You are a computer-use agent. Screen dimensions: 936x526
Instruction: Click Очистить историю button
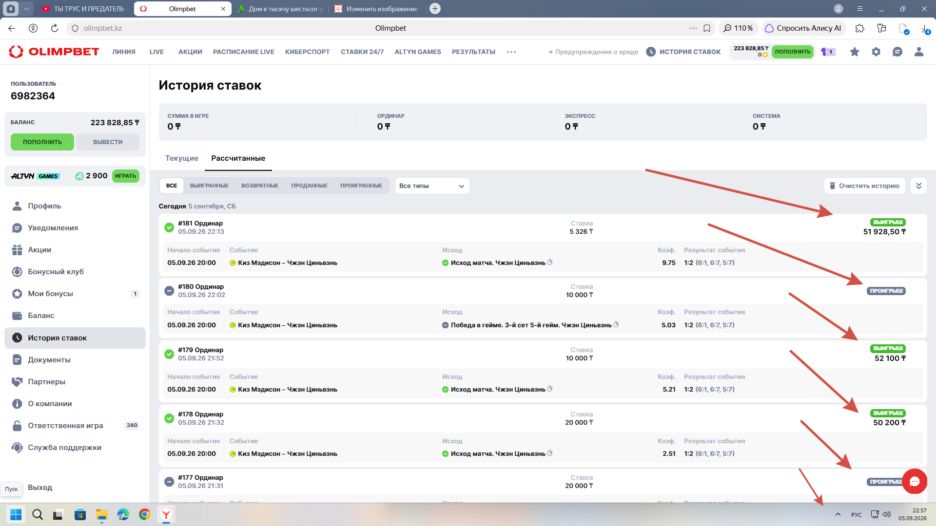pos(865,186)
